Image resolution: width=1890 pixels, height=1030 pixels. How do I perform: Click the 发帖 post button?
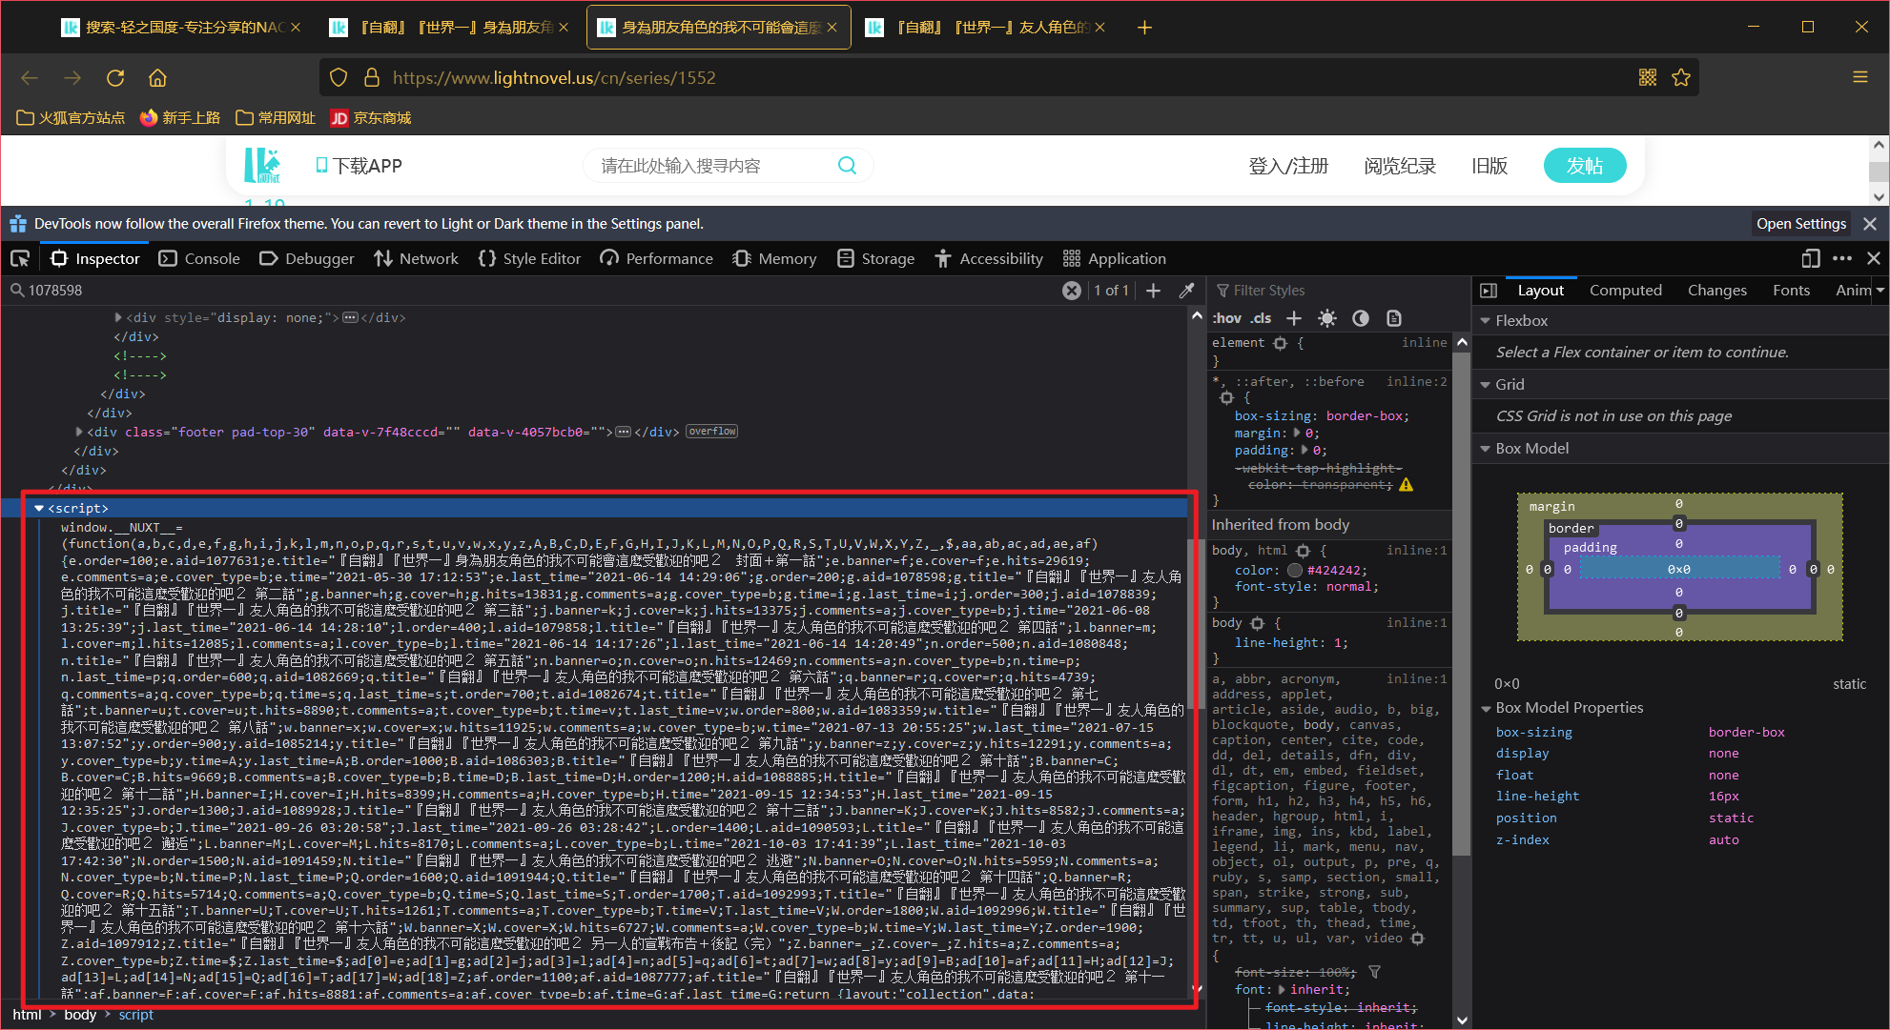coord(1584,166)
